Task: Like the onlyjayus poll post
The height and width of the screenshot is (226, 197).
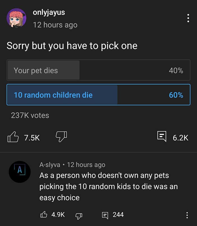Action: click(x=13, y=137)
